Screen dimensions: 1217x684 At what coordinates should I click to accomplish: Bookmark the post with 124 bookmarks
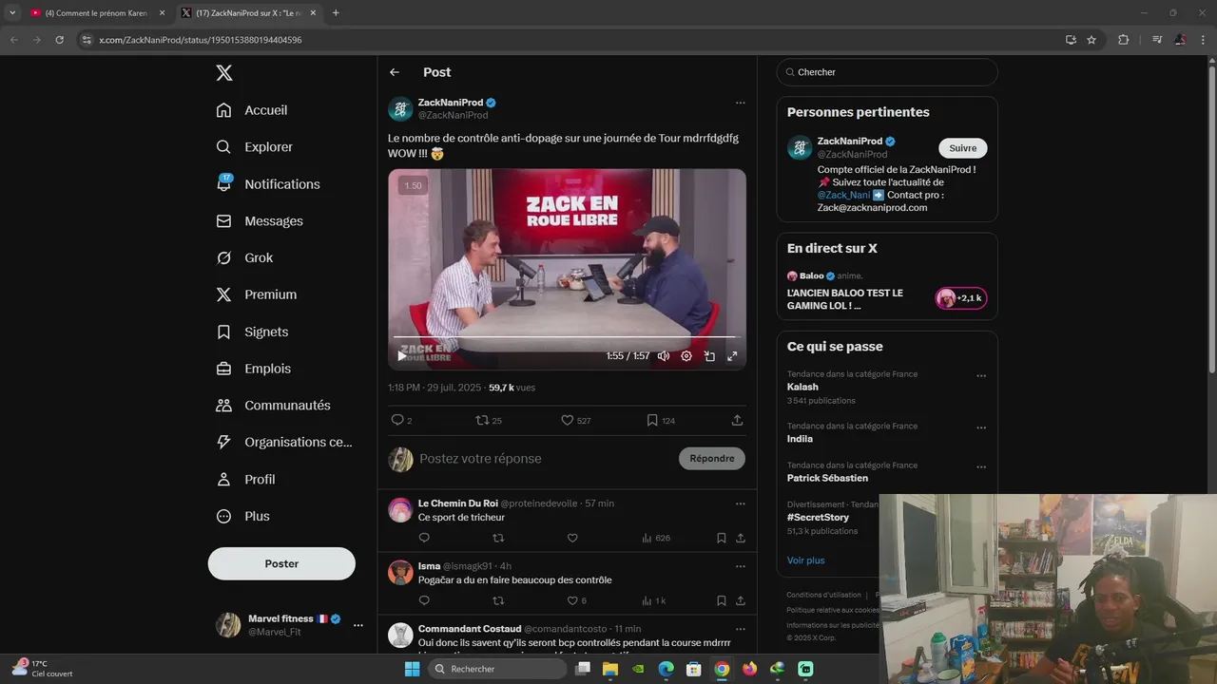coord(661,420)
